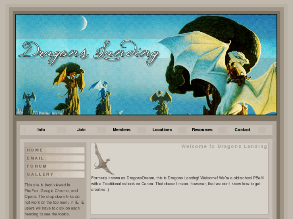Visit the FORUM sidebar button
The image size is (293, 219).
click(55, 166)
